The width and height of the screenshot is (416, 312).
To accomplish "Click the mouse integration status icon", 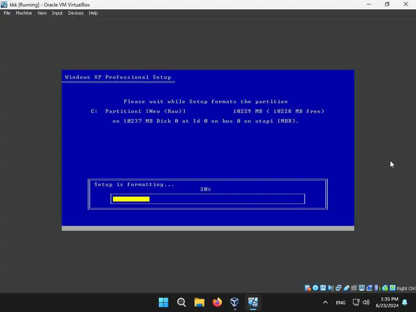I will click(385, 288).
